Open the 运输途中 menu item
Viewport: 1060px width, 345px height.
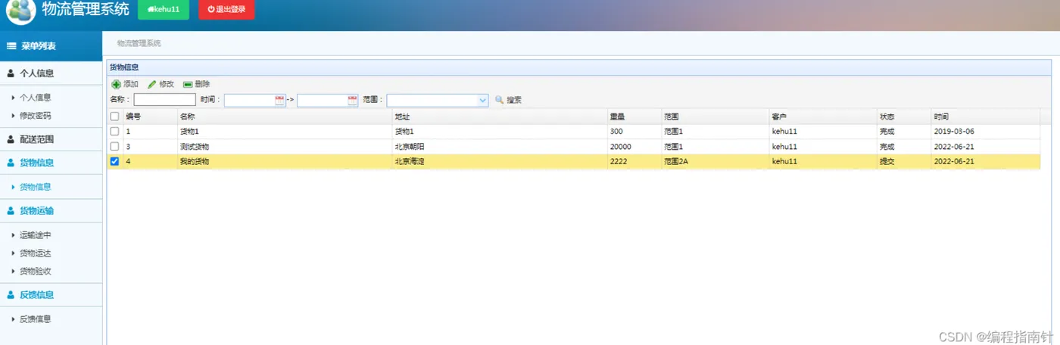click(35, 235)
